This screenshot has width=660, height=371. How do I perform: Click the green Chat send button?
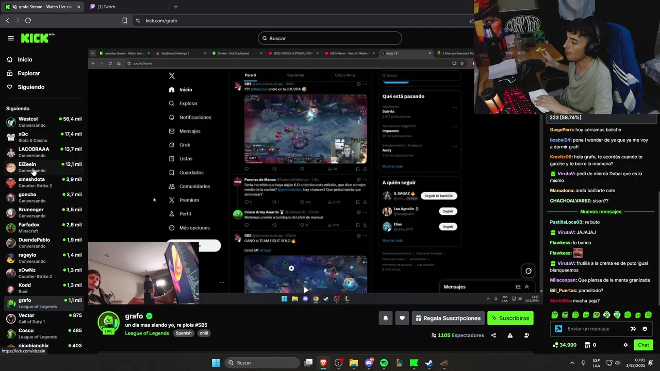(643, 345)
